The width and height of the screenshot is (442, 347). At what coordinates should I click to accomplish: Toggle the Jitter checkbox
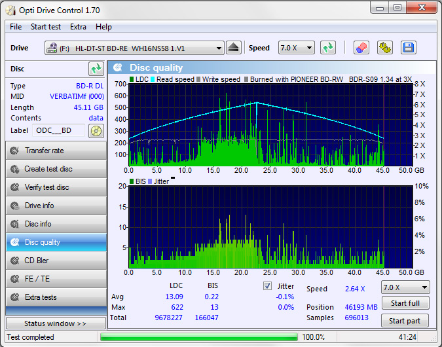(267, 286)
